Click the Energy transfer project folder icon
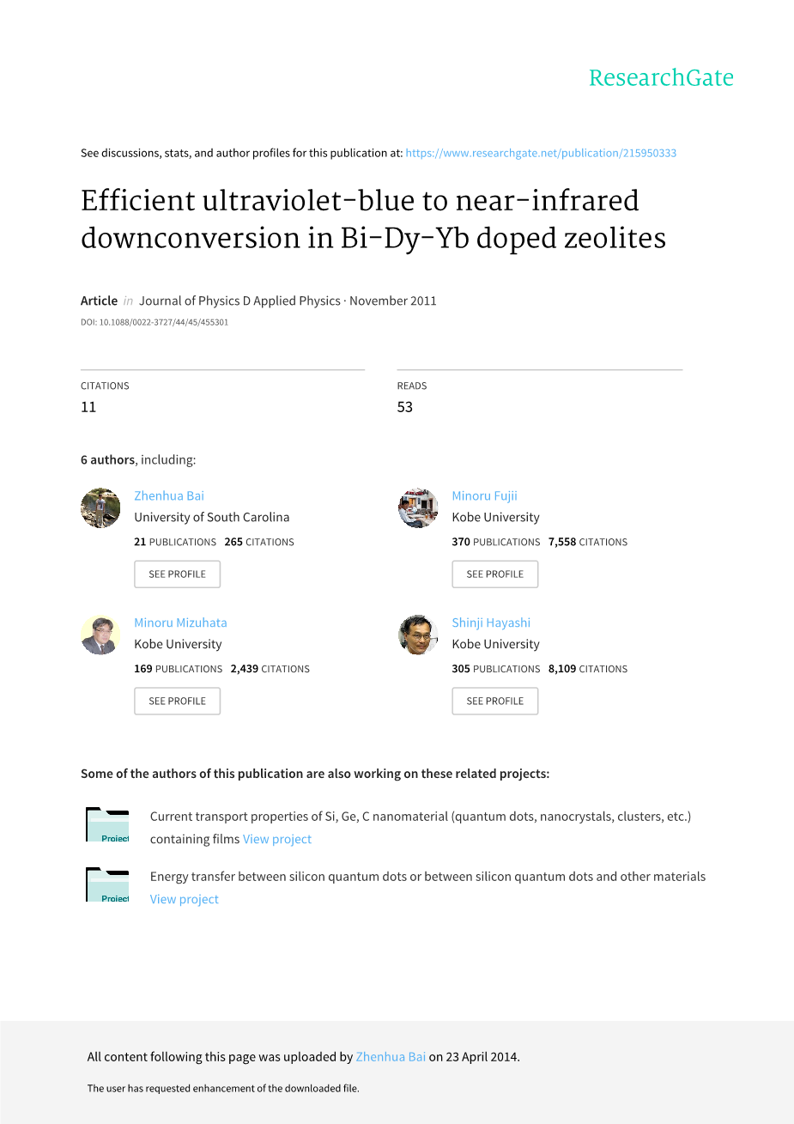The height and width of the screenshot is (1124, 794). coord(107,885)
